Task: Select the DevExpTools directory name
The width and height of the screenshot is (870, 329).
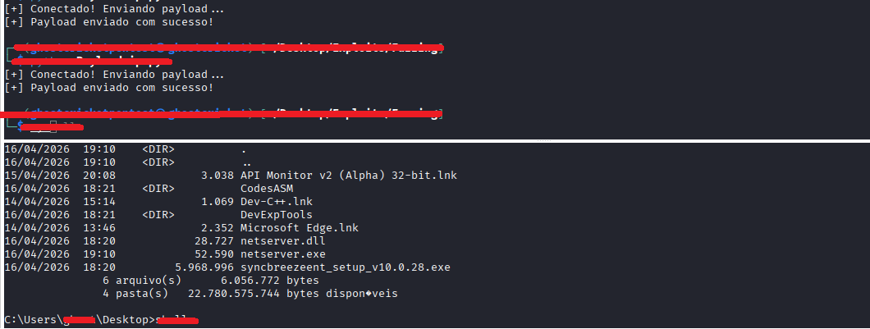Action: point(277,215)
